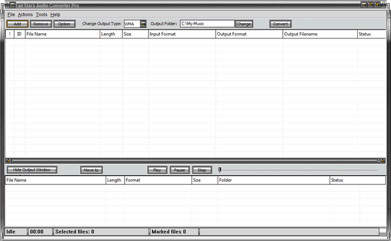The image size is (391, 241).
Task: Click the app icon in title bar
Action: coord(12,5)
